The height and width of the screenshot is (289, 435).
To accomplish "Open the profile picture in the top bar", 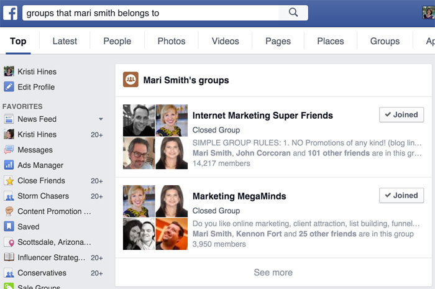I will point(428,13).
